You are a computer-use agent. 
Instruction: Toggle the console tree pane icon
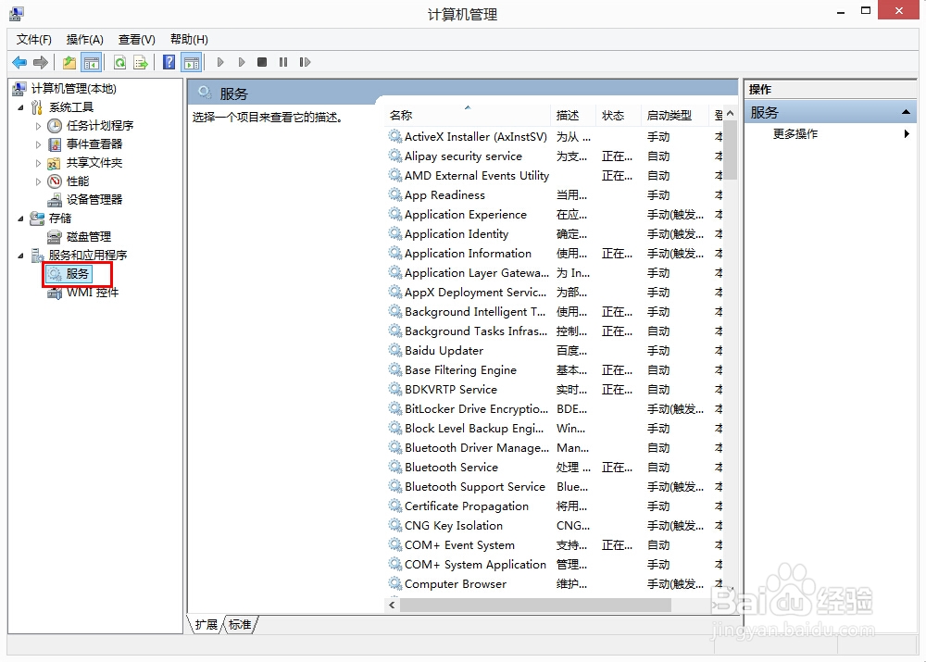92,62
